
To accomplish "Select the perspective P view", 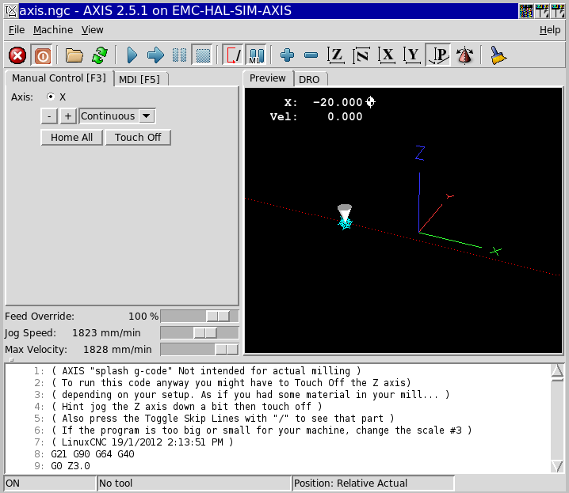I will click(x=438, y=55).
